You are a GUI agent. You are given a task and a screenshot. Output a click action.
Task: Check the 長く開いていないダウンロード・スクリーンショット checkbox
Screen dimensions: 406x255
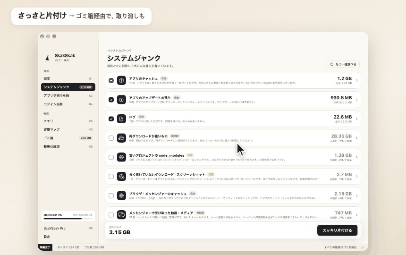click(111, 176)
